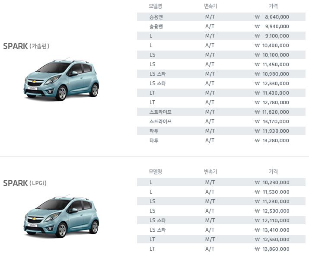Select the LPGi price ₩ 13,860,000
Viewport: 309px width, 255px height.
click(x=272, y=249)
